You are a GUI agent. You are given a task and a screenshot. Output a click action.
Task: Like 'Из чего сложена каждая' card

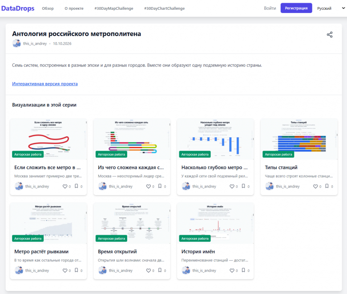[148, 186]
